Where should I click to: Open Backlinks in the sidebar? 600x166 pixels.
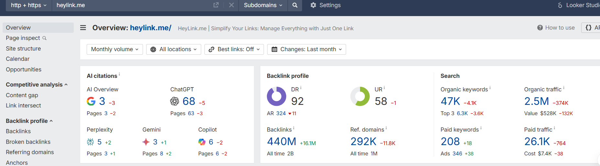18,131
